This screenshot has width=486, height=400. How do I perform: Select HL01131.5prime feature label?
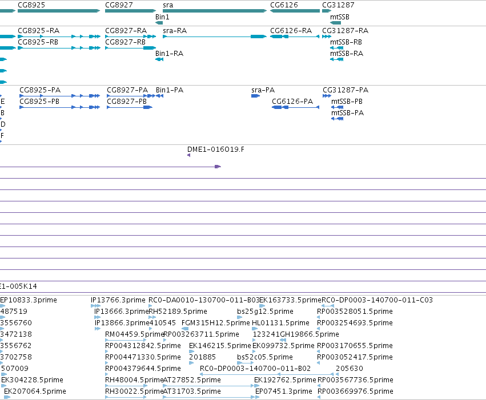point(280,323)
